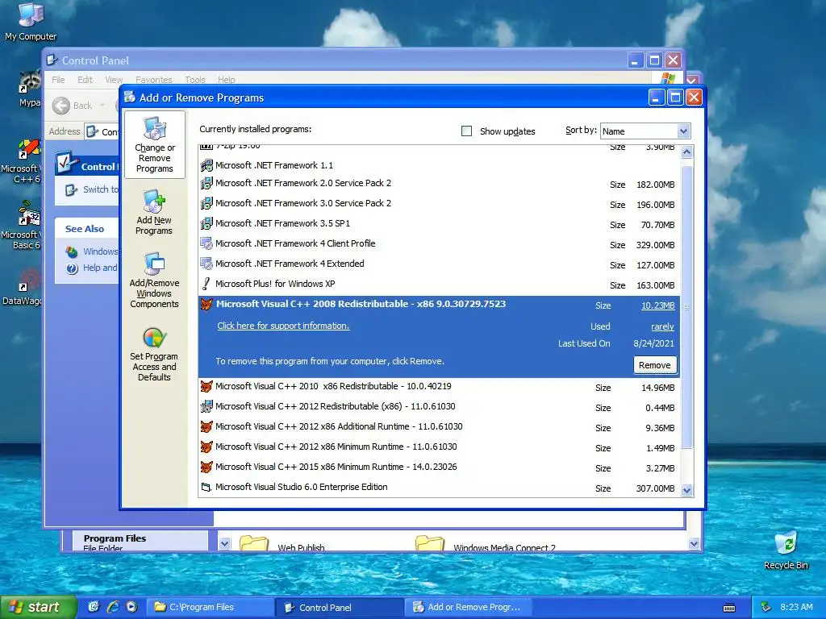
Task: Click icon of Microsoft .NET Framework 1.1
Action: (206, 165)
